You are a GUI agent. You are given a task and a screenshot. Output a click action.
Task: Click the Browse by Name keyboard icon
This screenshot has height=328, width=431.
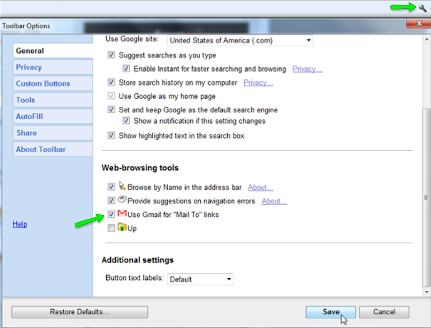121,186
